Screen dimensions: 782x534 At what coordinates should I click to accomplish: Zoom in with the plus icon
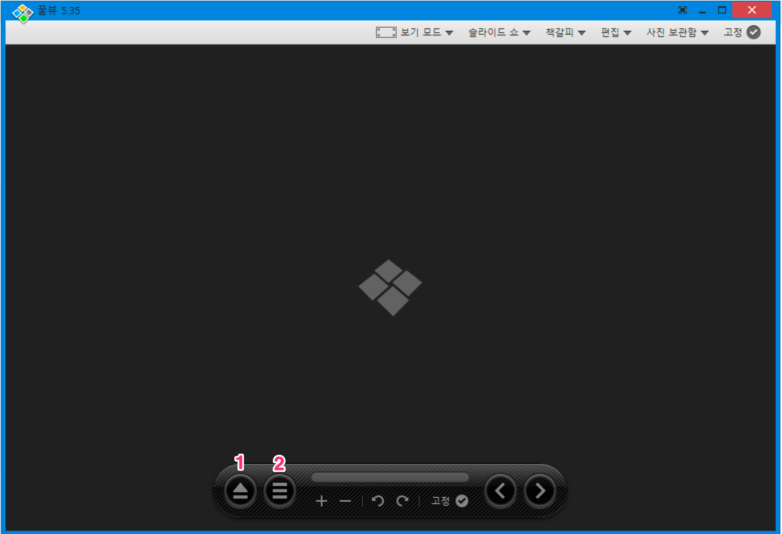pos(322,501)
